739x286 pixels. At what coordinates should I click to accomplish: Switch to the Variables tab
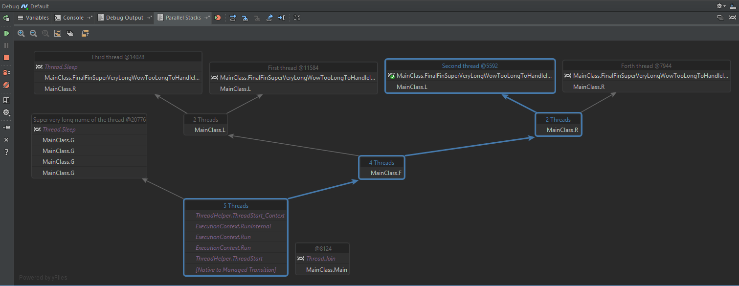[33, 18]
